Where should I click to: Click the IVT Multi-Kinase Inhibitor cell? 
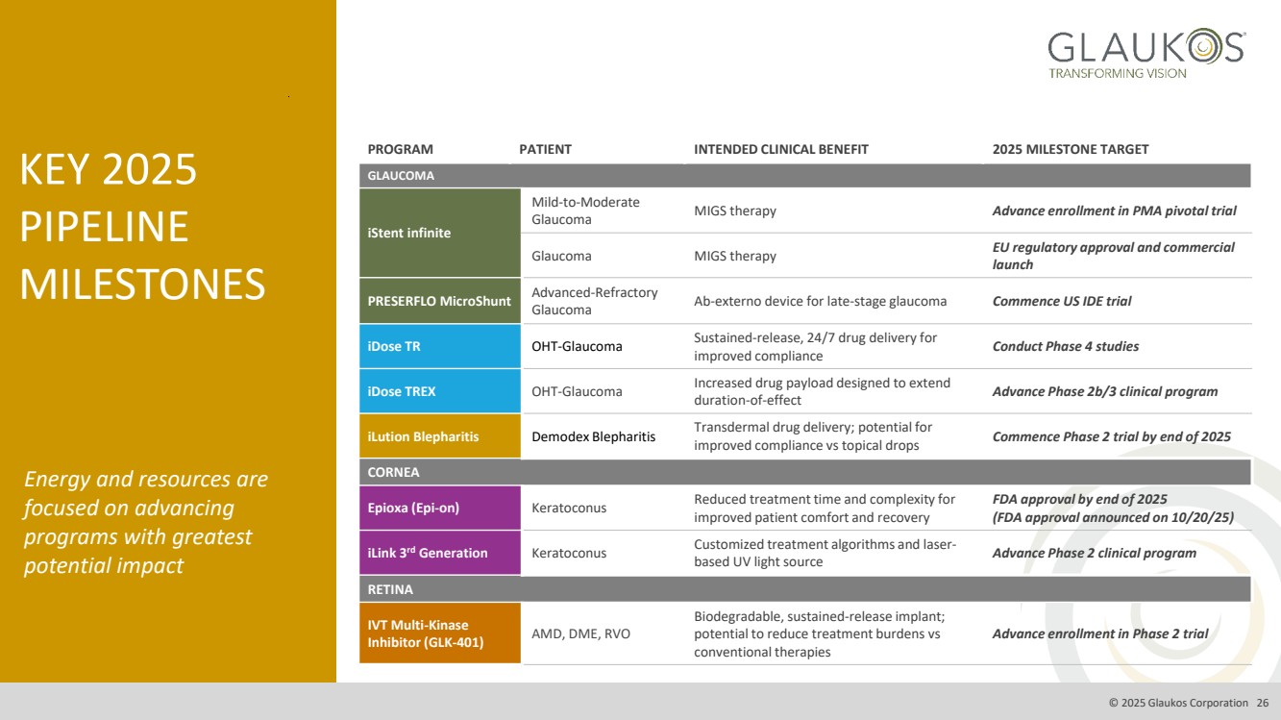point(439,633)
